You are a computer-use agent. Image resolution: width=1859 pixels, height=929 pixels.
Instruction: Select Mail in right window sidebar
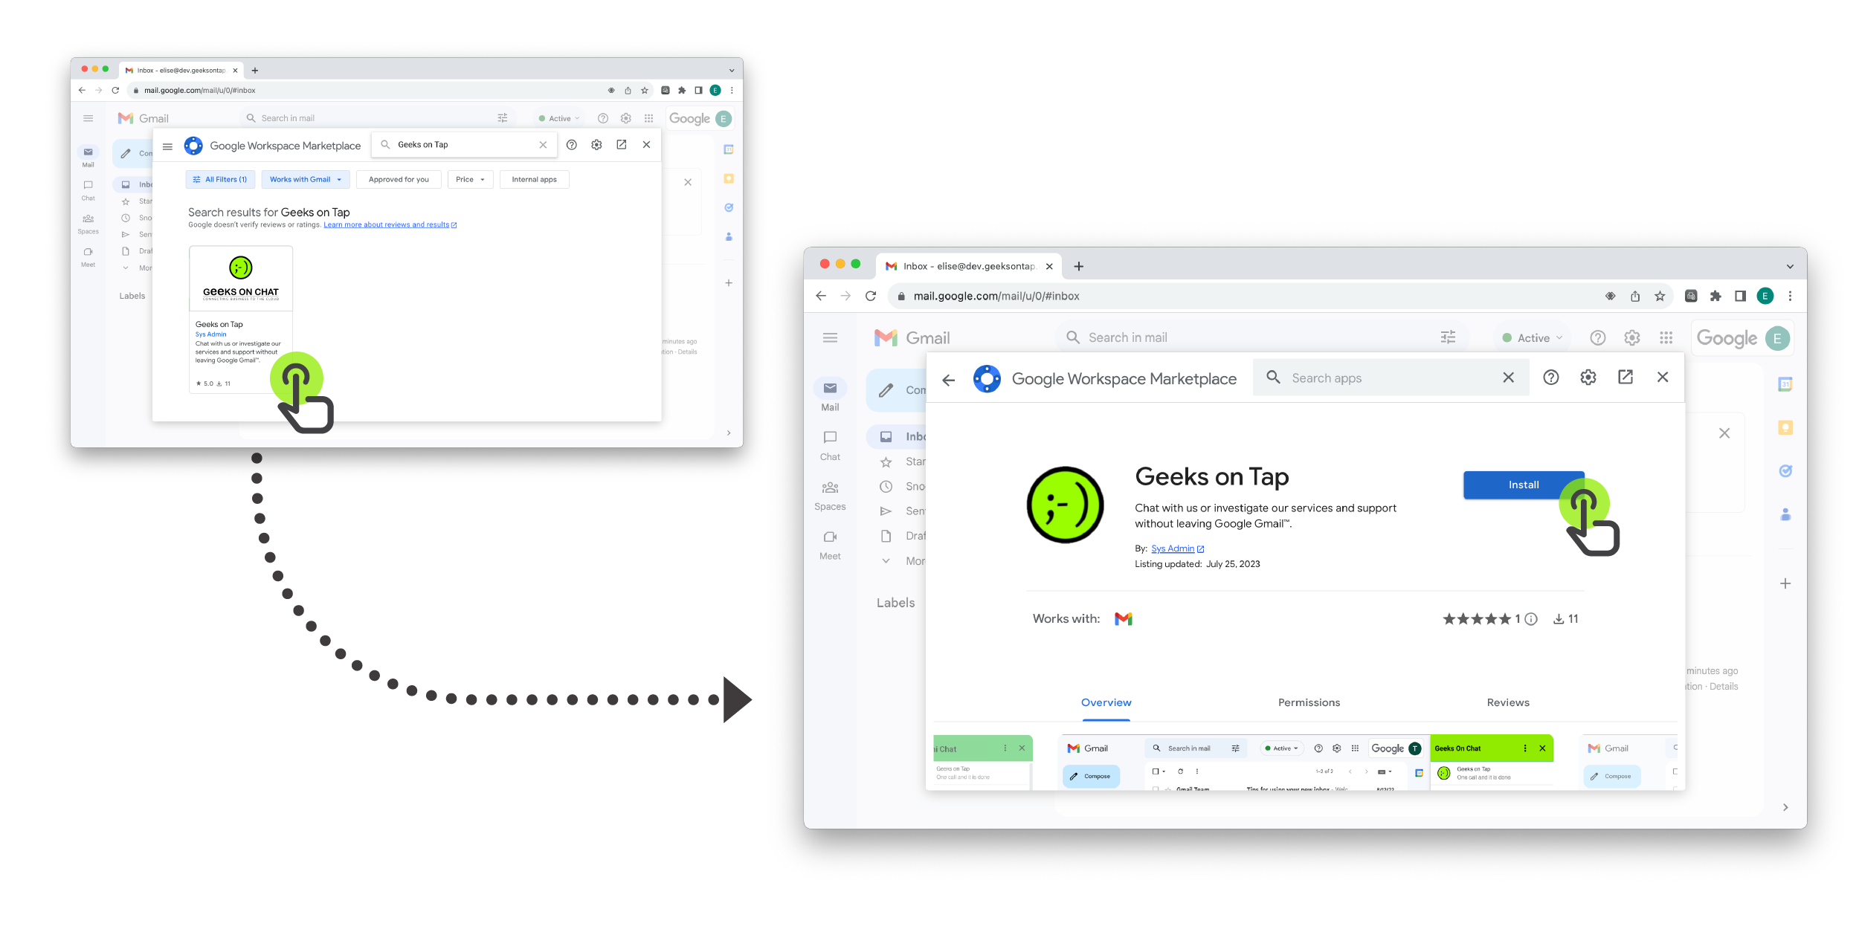(x=830, y=396)
